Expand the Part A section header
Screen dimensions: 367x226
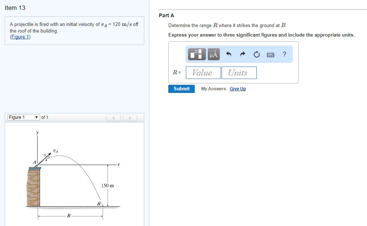pyautogui.click(x=166, y=15)
